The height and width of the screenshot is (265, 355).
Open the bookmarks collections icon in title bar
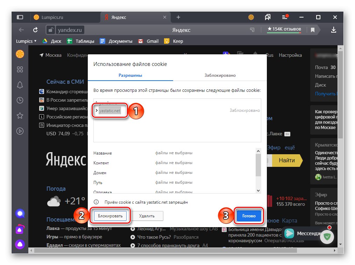click(x=268, y=17)
